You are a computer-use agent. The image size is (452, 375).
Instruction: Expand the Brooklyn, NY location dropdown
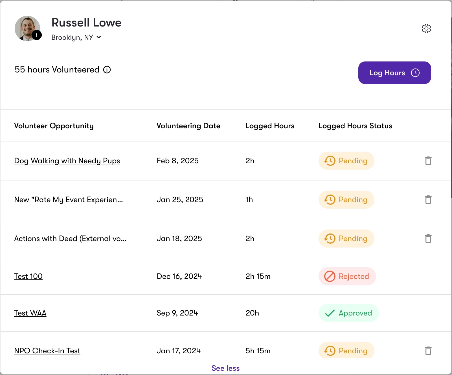pos(76,37)
